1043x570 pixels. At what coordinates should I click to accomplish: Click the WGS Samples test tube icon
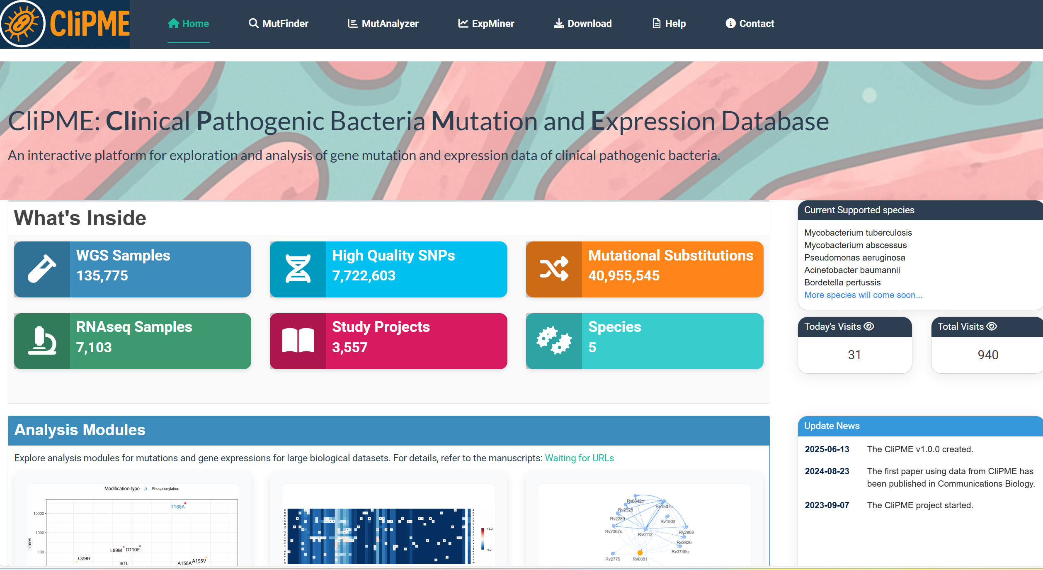coord(42,269)
